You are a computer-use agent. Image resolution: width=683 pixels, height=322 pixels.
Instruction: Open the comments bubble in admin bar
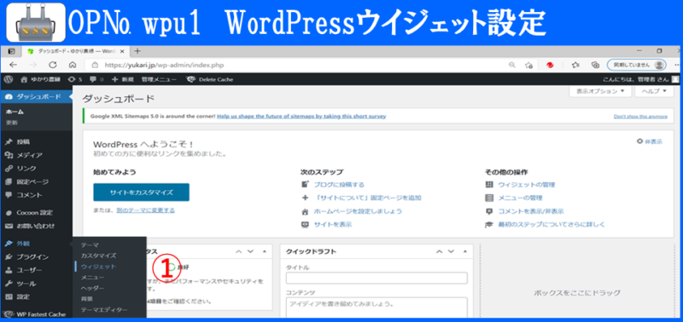pyautogui.click(x=96, y=79)
